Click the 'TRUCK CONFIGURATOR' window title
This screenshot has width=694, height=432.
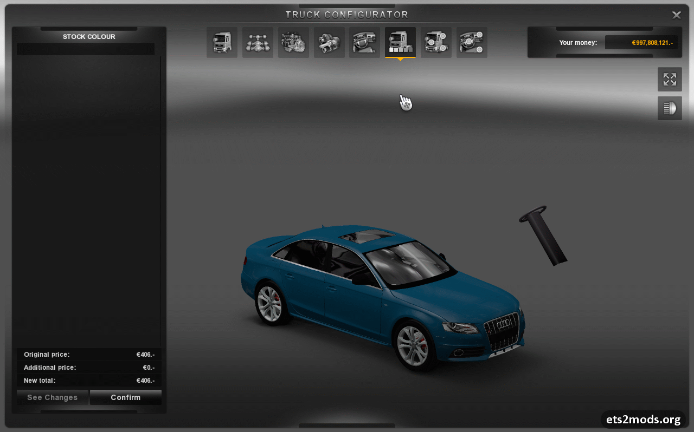pos(347,15)
